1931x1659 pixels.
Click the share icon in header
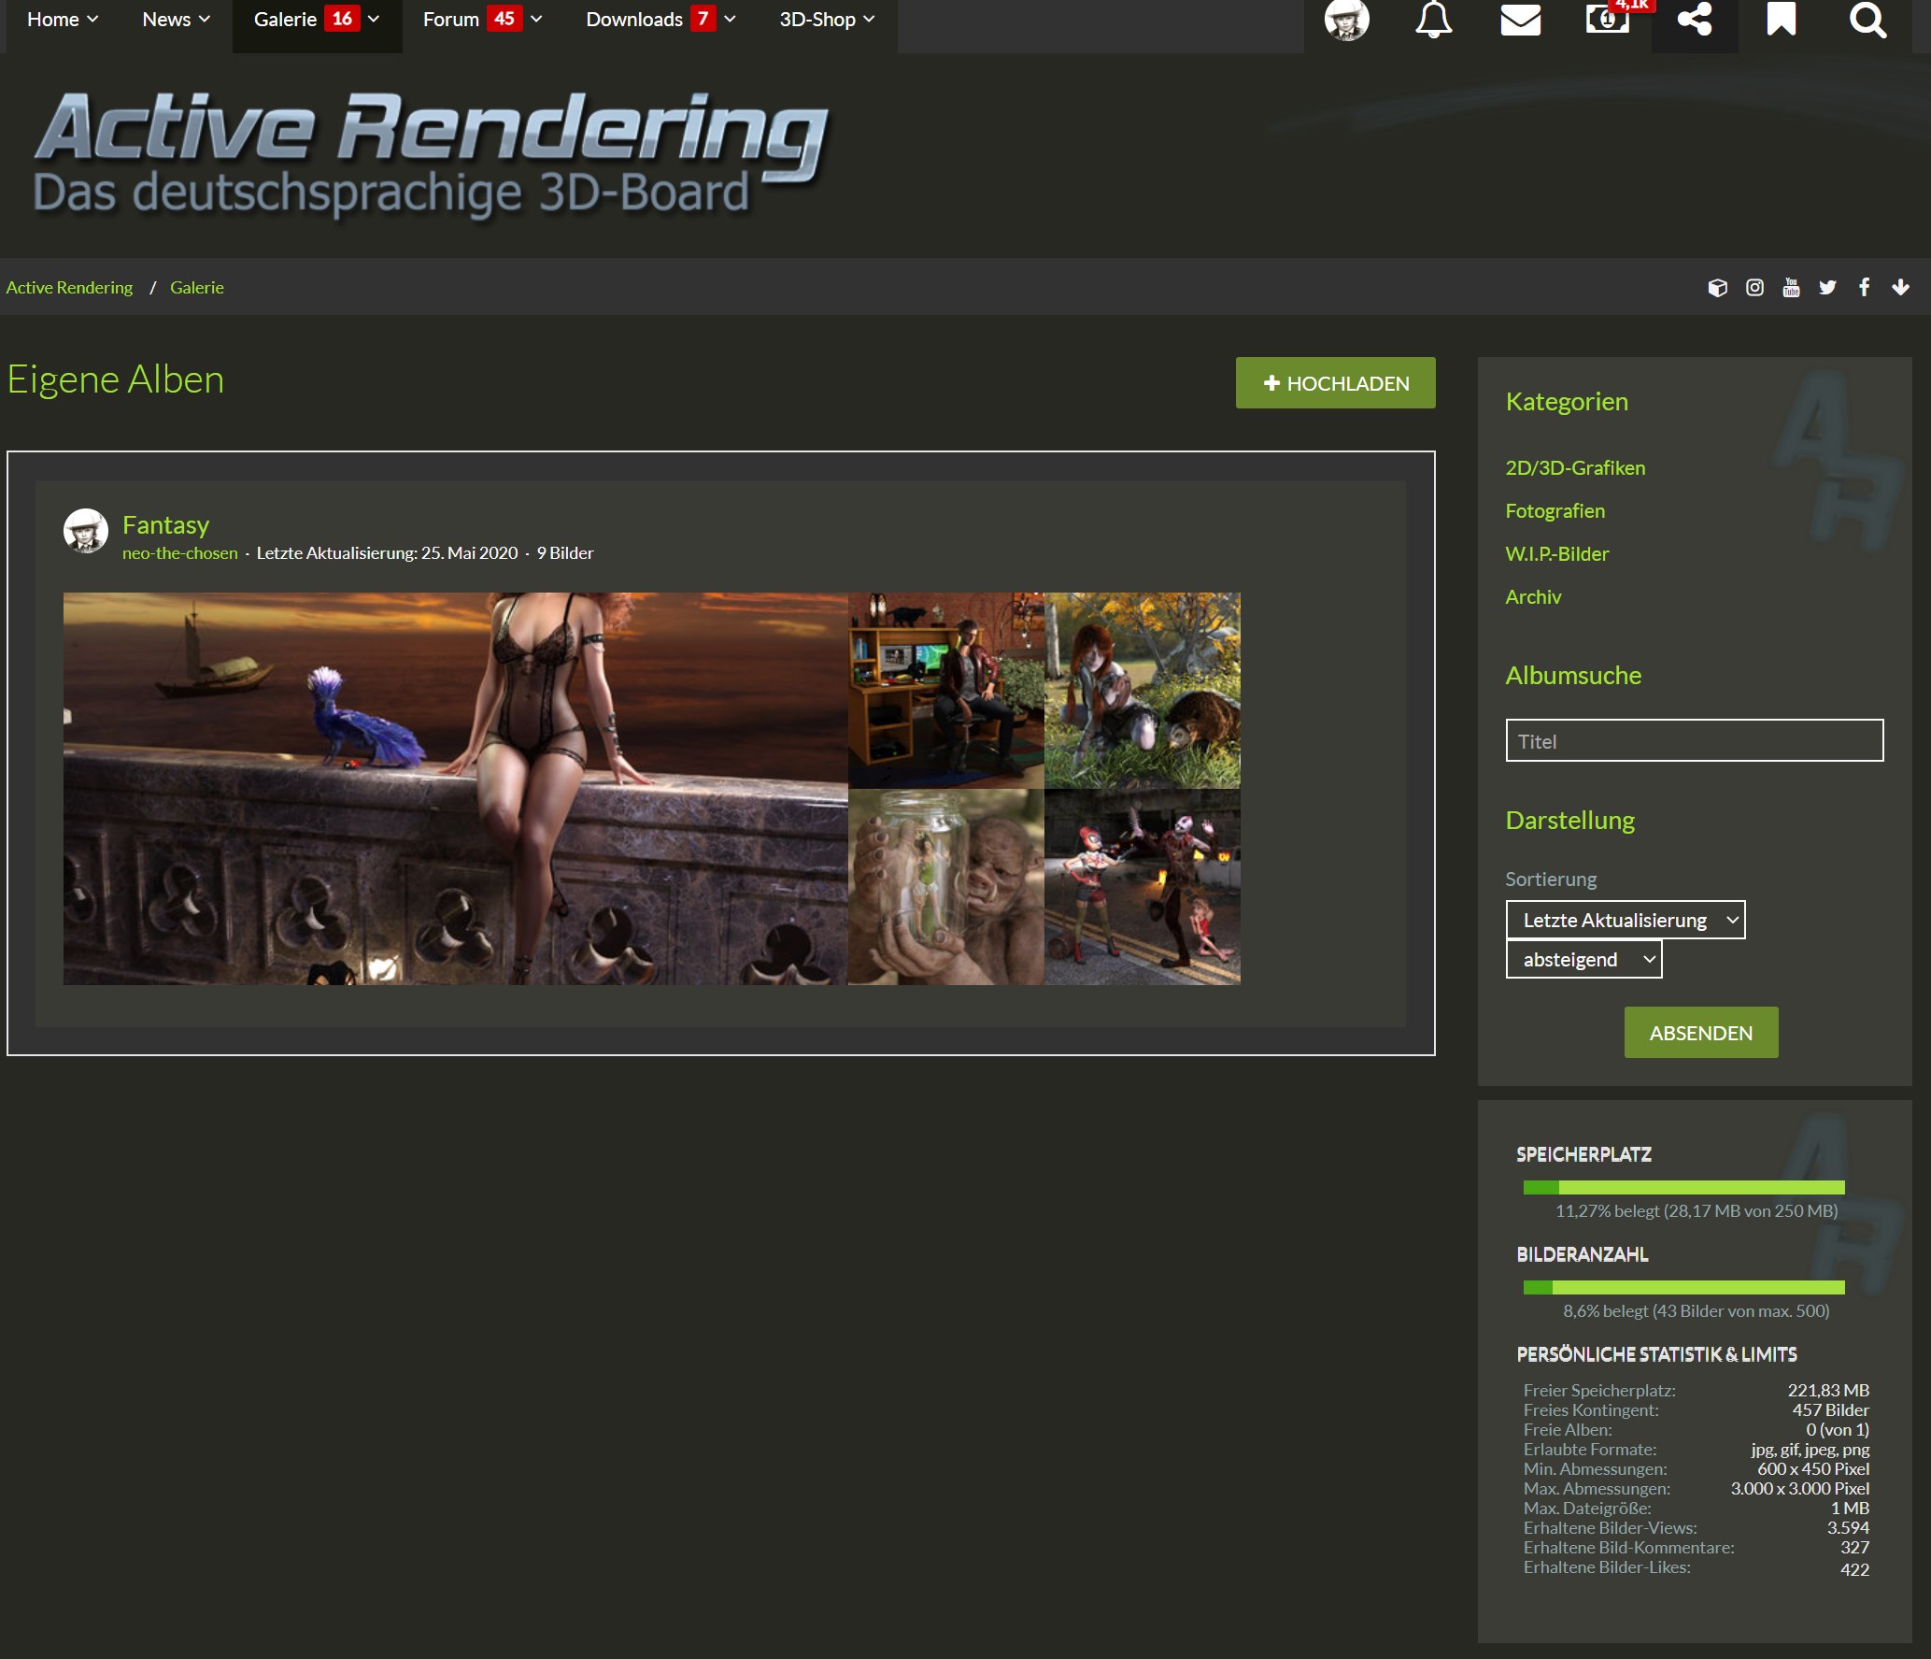pyautogui.click(x=1694, y=19)
